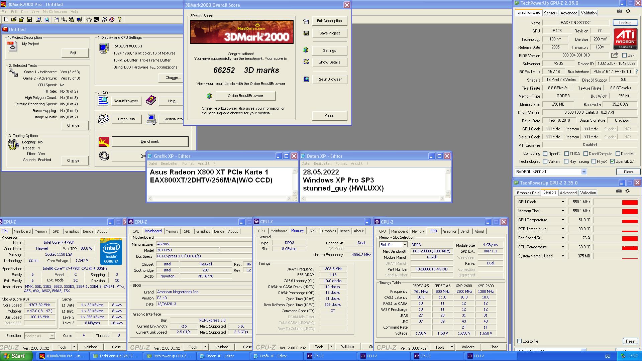Click the purple help book icon in the Run section
Screen dimensions: 642x361
[x=151, y=100]
